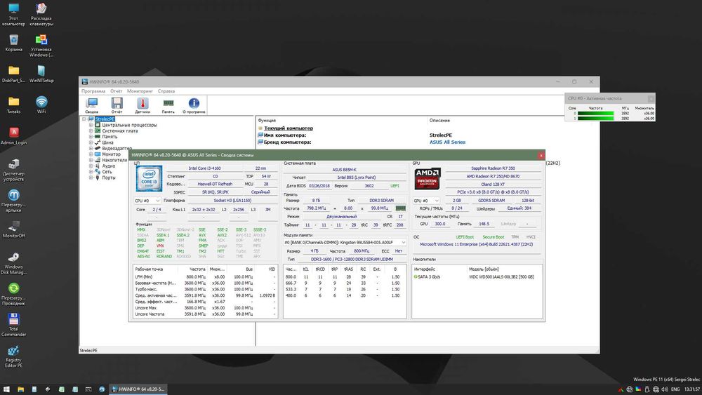This screenshot has height=395, width=702.
Task: Click the CPU #0 core 1 frequency bar
Action: (595, 118)
